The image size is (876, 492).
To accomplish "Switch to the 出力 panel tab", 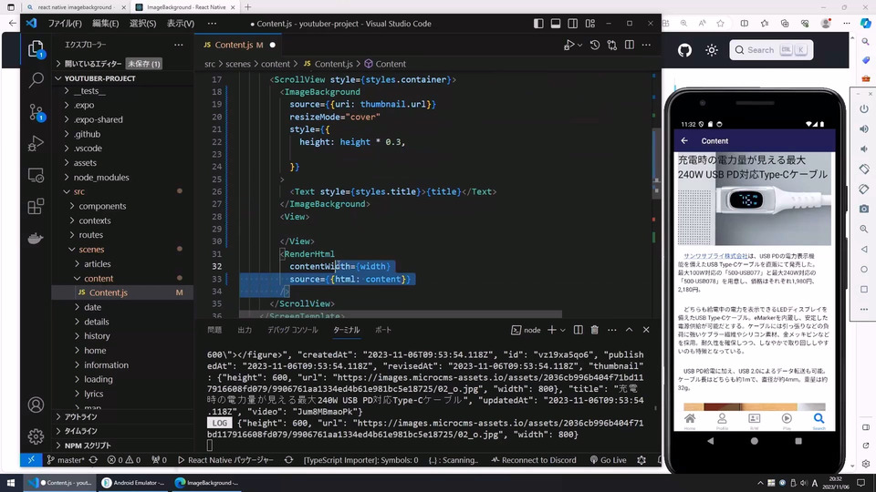I will tap(245, 330).
